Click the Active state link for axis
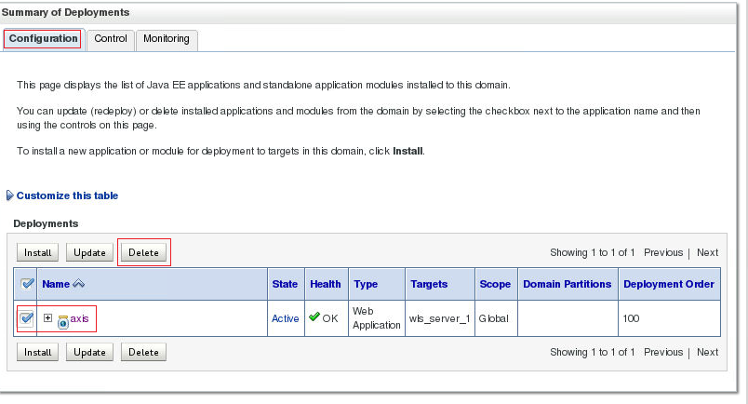Viewport: 748px width, 404px height. point(286,318)
